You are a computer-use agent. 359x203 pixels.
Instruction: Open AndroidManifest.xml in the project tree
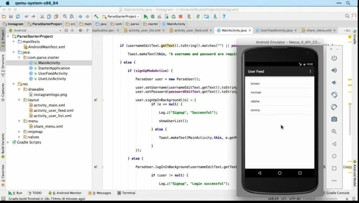point(47,47)
